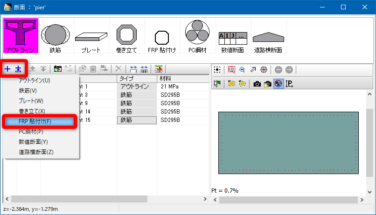Choose the 道路横断面 road cross-section icon
The height and width of the screenshot is (215, 376).
[268, 36]
